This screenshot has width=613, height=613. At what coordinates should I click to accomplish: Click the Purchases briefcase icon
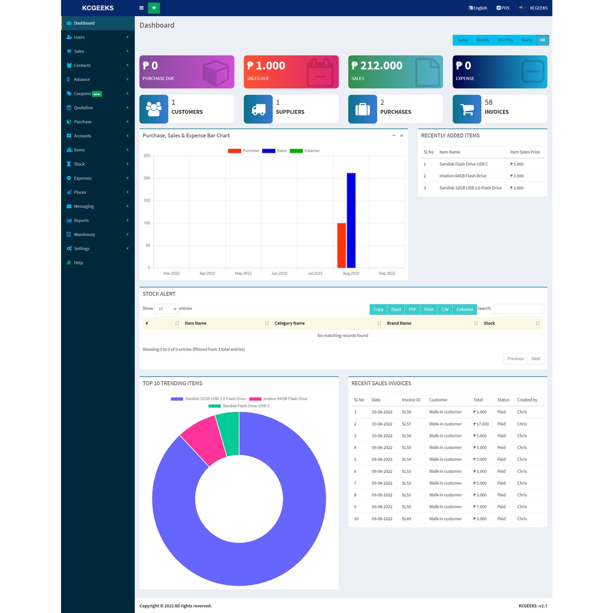click(x=362, y=108)
